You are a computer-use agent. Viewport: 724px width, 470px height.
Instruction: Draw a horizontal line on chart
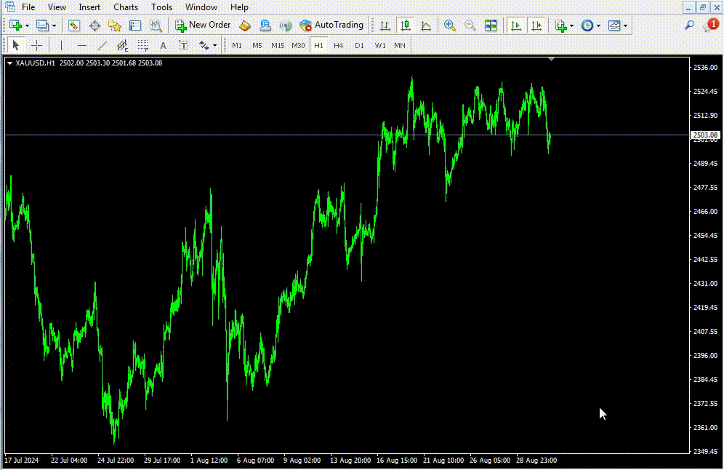coord(81,45)
